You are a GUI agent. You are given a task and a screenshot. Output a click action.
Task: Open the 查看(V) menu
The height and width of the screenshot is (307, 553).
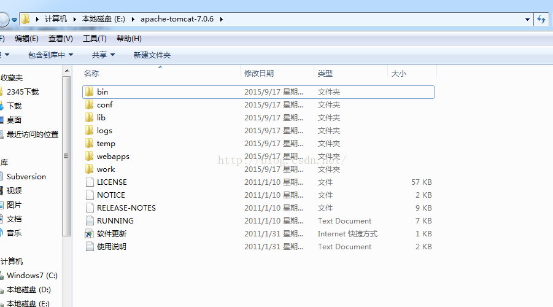click(x=60, y=39)
